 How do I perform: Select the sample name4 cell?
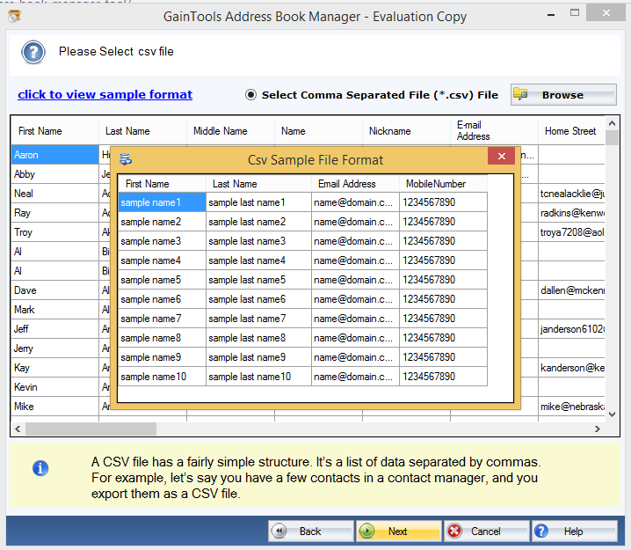162,260
